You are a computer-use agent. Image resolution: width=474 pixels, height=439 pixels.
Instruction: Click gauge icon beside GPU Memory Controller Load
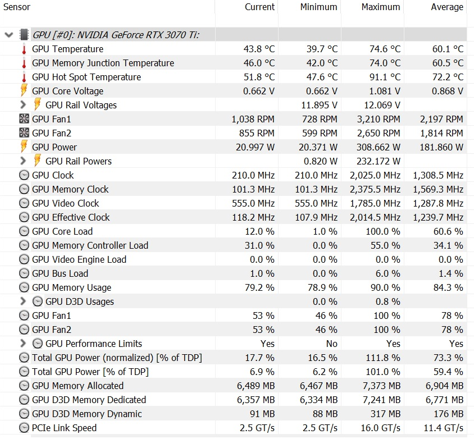pyautogui.click(x=24, y=245)
